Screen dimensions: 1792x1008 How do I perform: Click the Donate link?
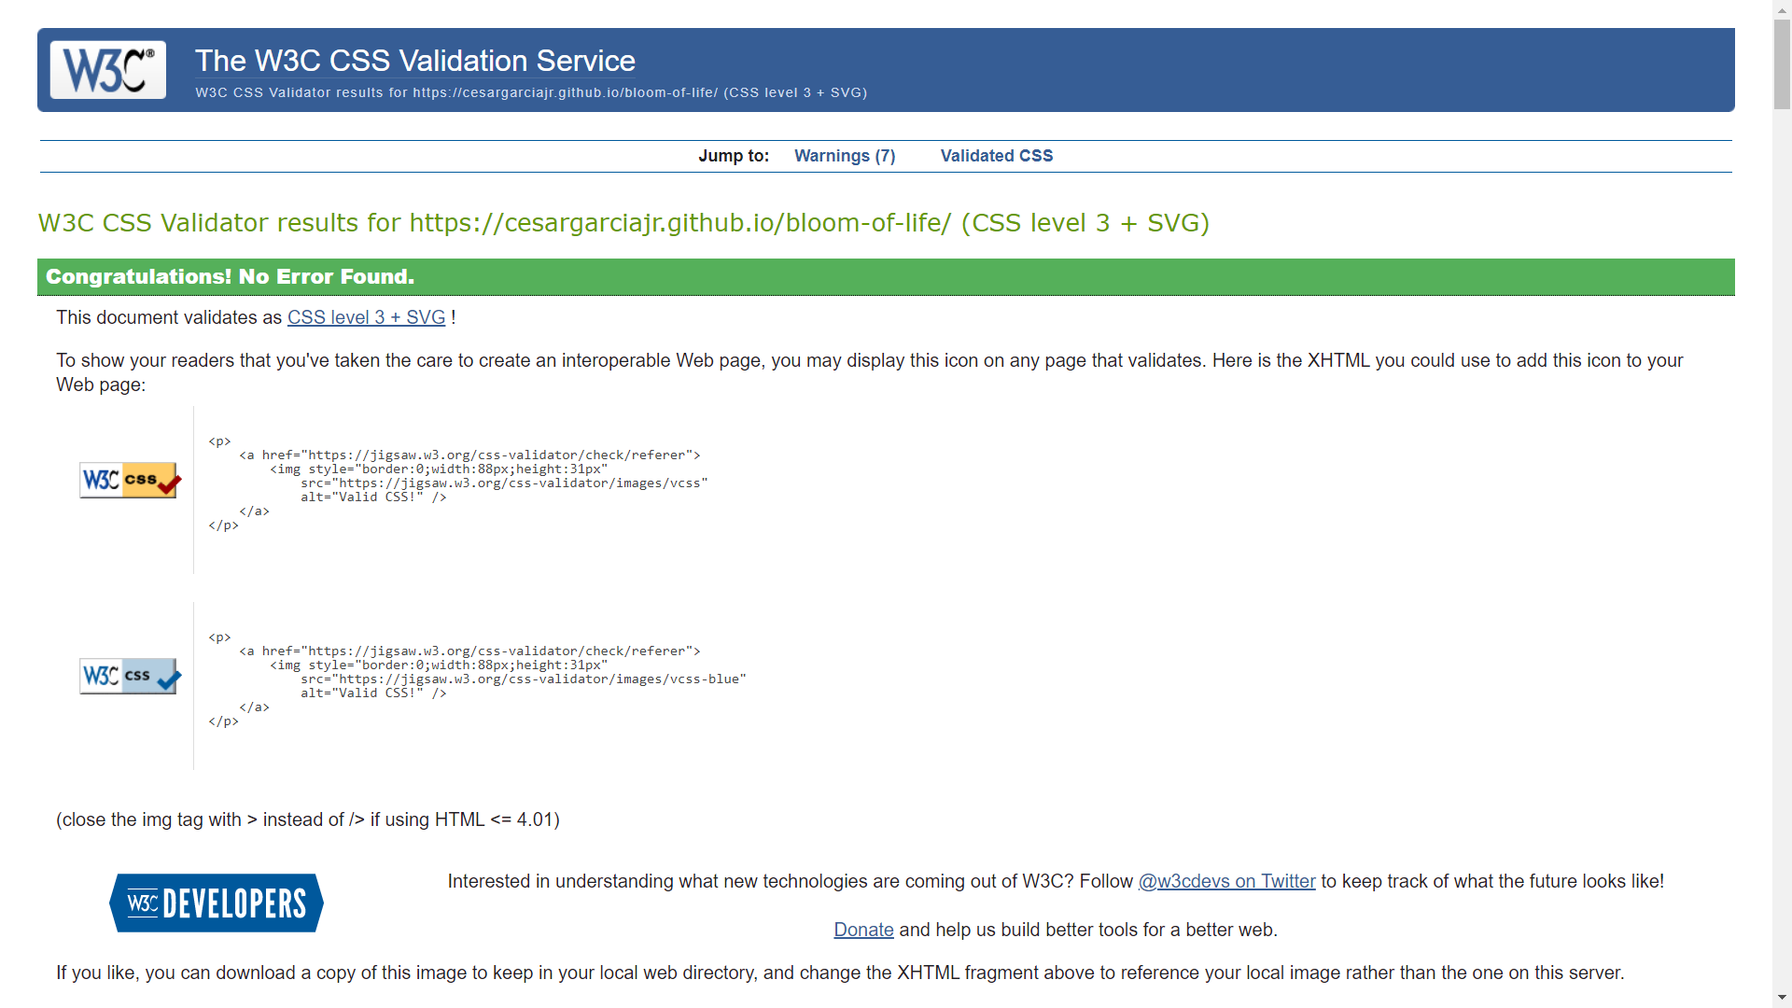[x=863, y=930]
